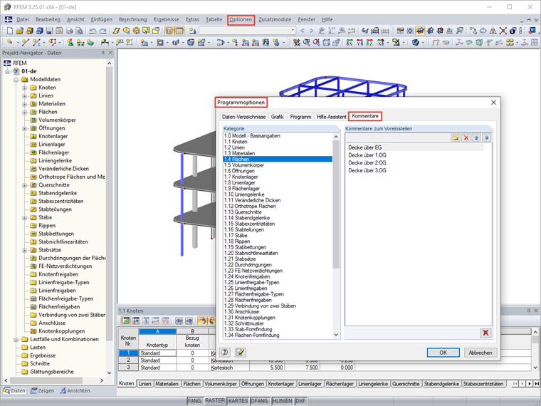The image size is (541, 406).
Task: Switch to the Hilfe-Assistent tab
Action: [331, 117]
